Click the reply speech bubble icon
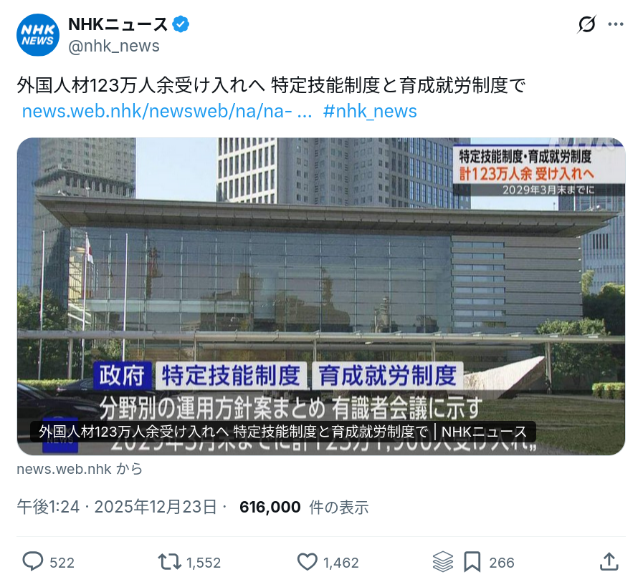Viewport: 643px width, 587px height. pos(33,562)
